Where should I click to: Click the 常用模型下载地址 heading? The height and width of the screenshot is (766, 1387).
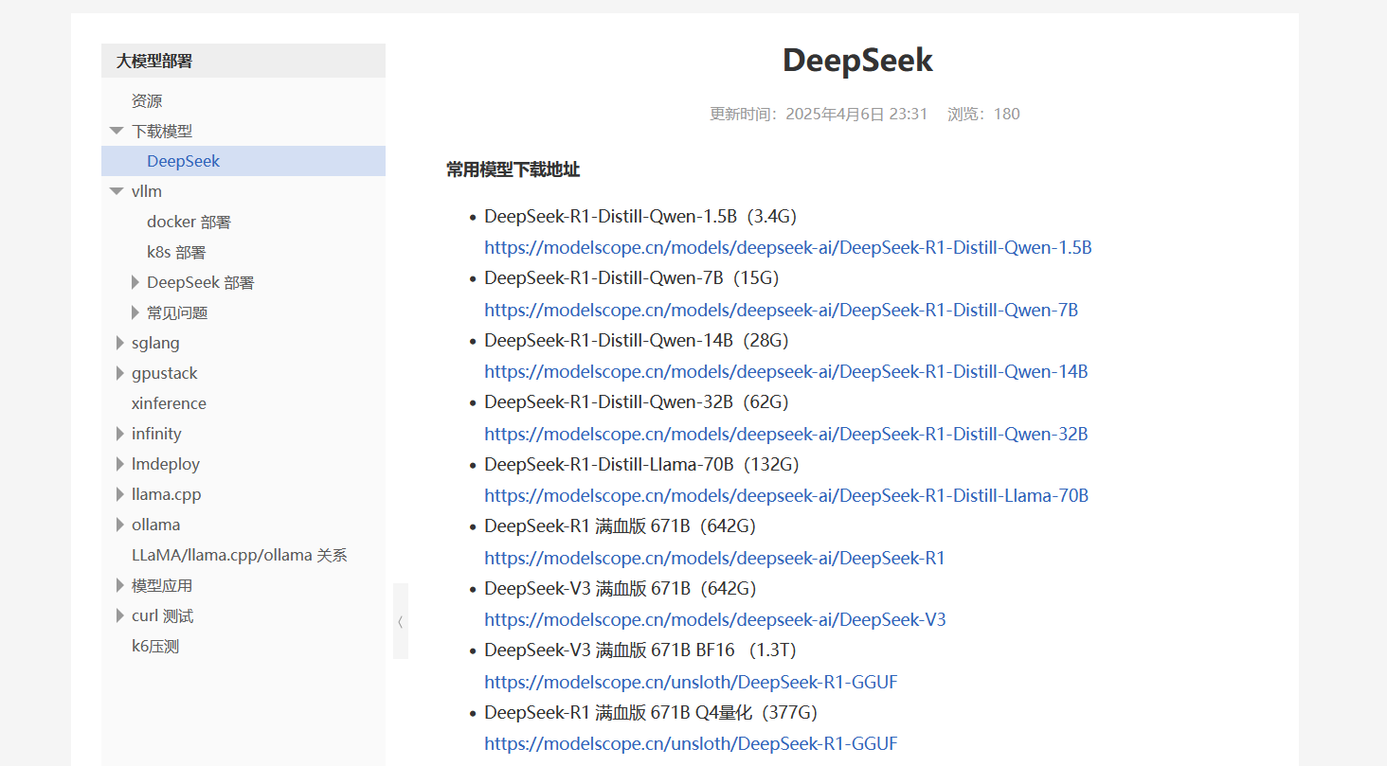tap(513, 169)
